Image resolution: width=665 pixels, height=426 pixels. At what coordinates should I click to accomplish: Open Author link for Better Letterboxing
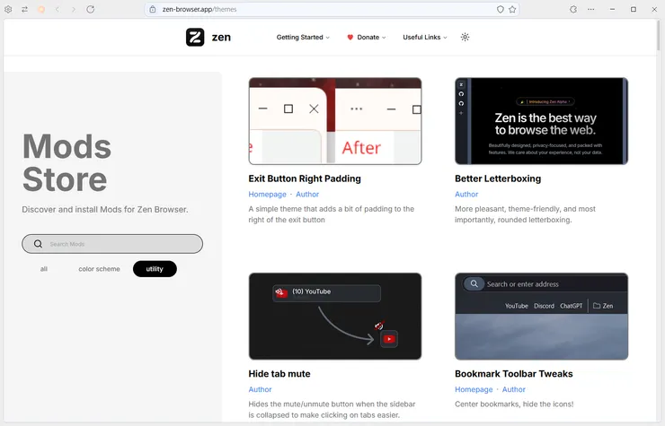[466, 195]
